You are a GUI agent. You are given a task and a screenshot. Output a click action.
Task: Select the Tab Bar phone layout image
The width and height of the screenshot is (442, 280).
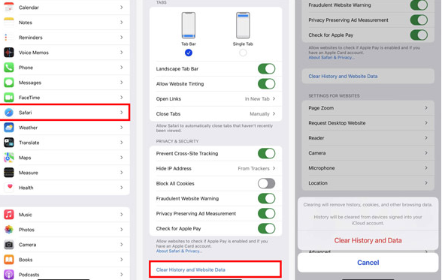pos(188,26)
